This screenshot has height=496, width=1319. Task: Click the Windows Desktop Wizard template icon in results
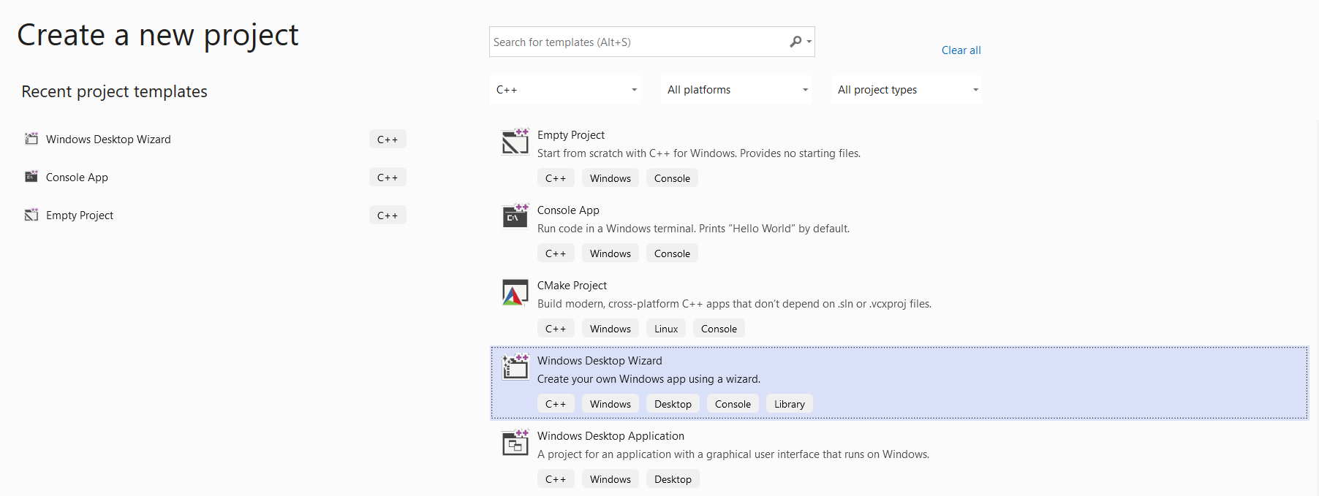tap(515, 367)
